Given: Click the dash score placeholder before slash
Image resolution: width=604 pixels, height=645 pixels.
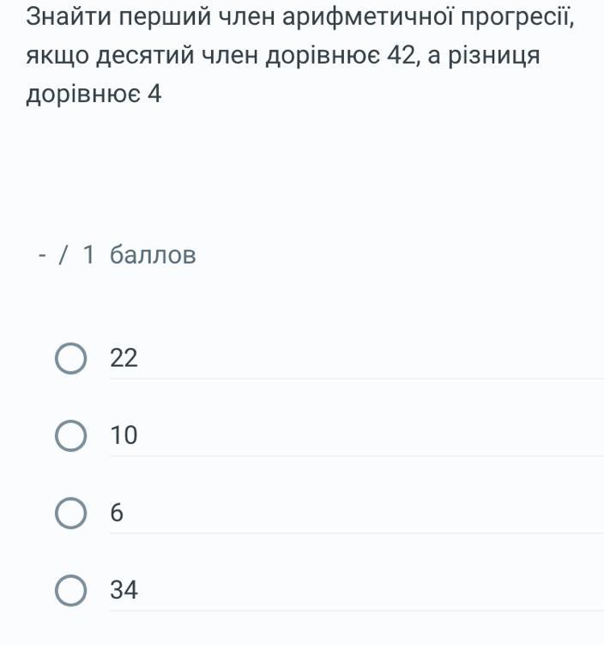Looking at the screenshot, I should 41,255.
